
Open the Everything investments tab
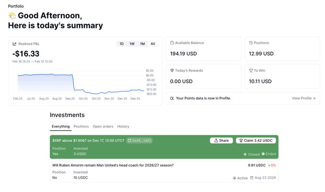pos(61,127)
